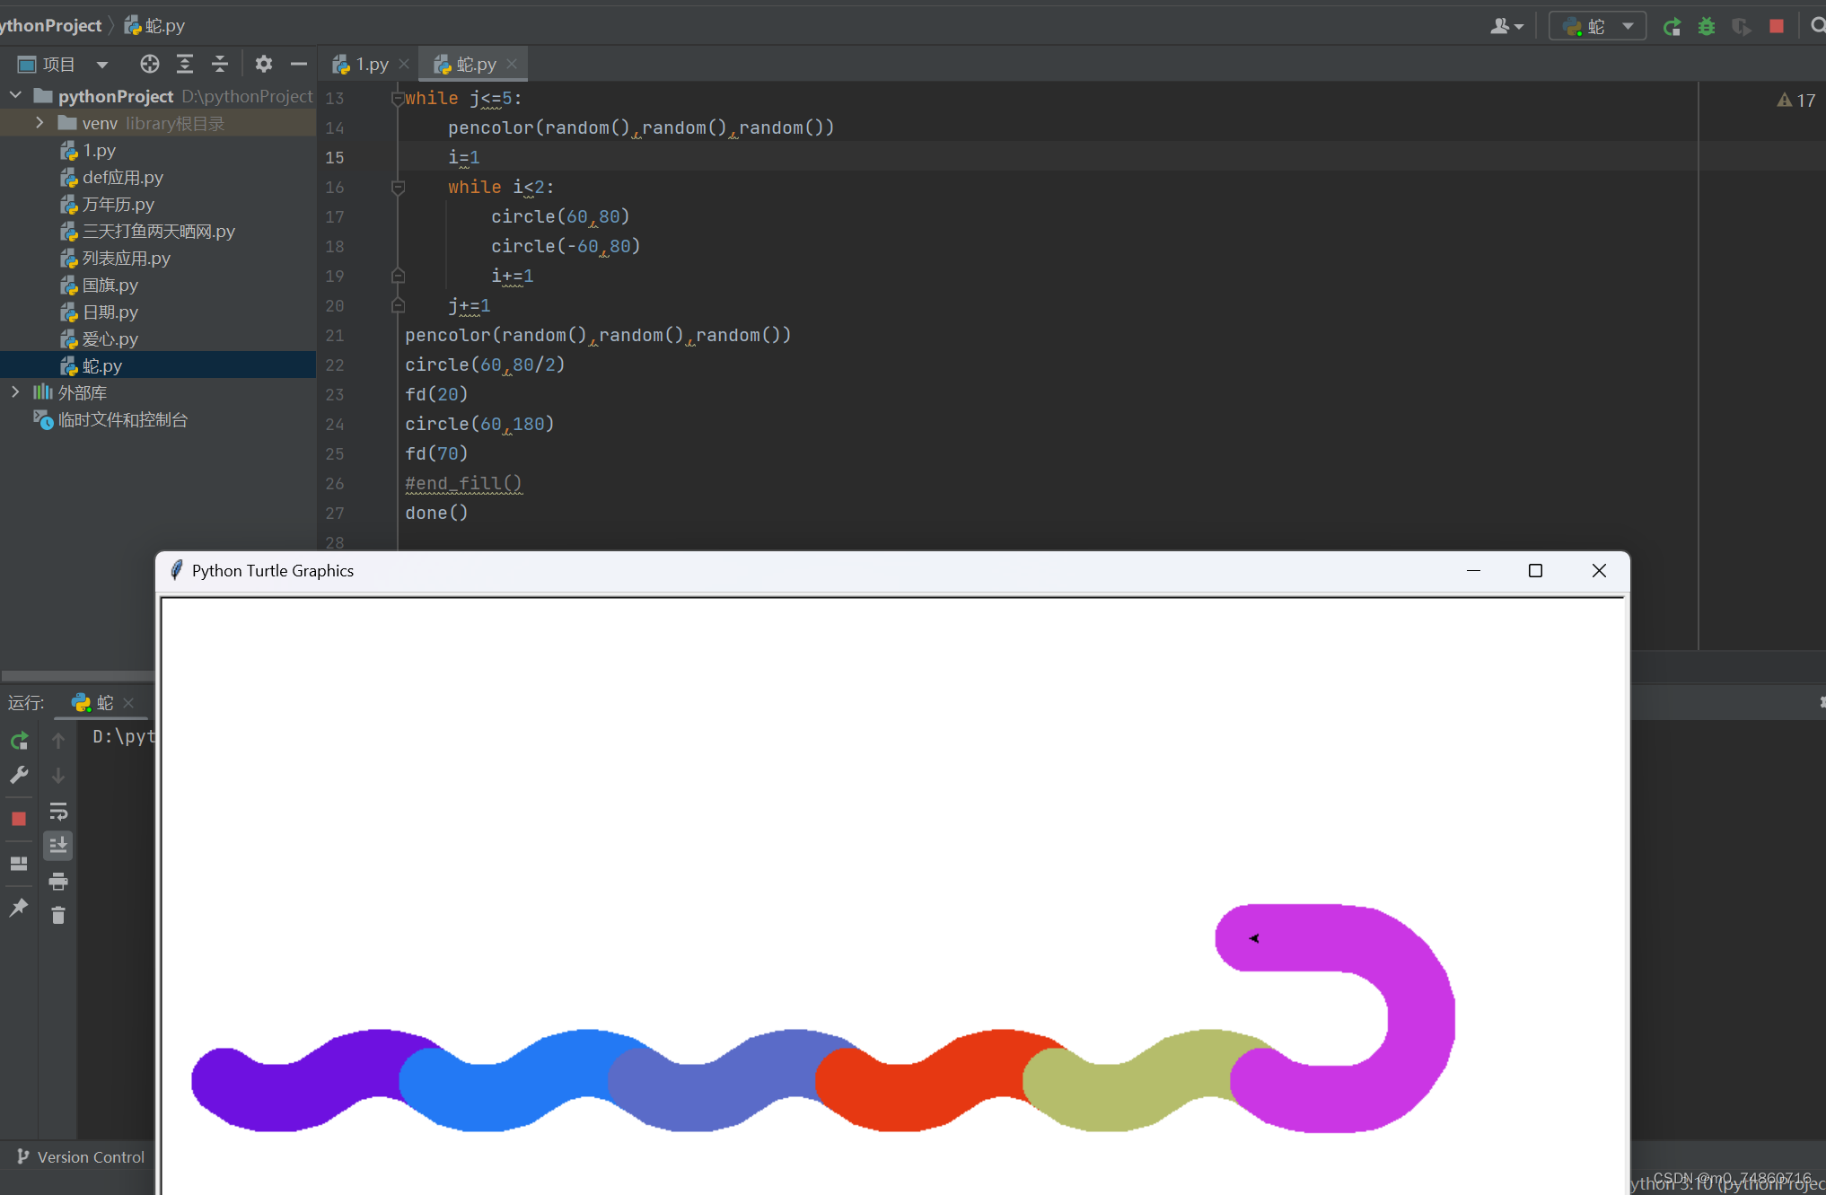Open Search Everywhere magnifier

pos(1818,26)
